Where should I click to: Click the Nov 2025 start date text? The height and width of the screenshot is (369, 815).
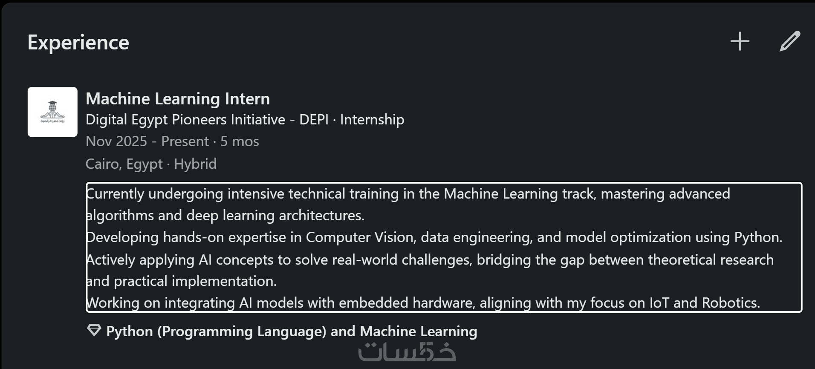pos(116,141)
